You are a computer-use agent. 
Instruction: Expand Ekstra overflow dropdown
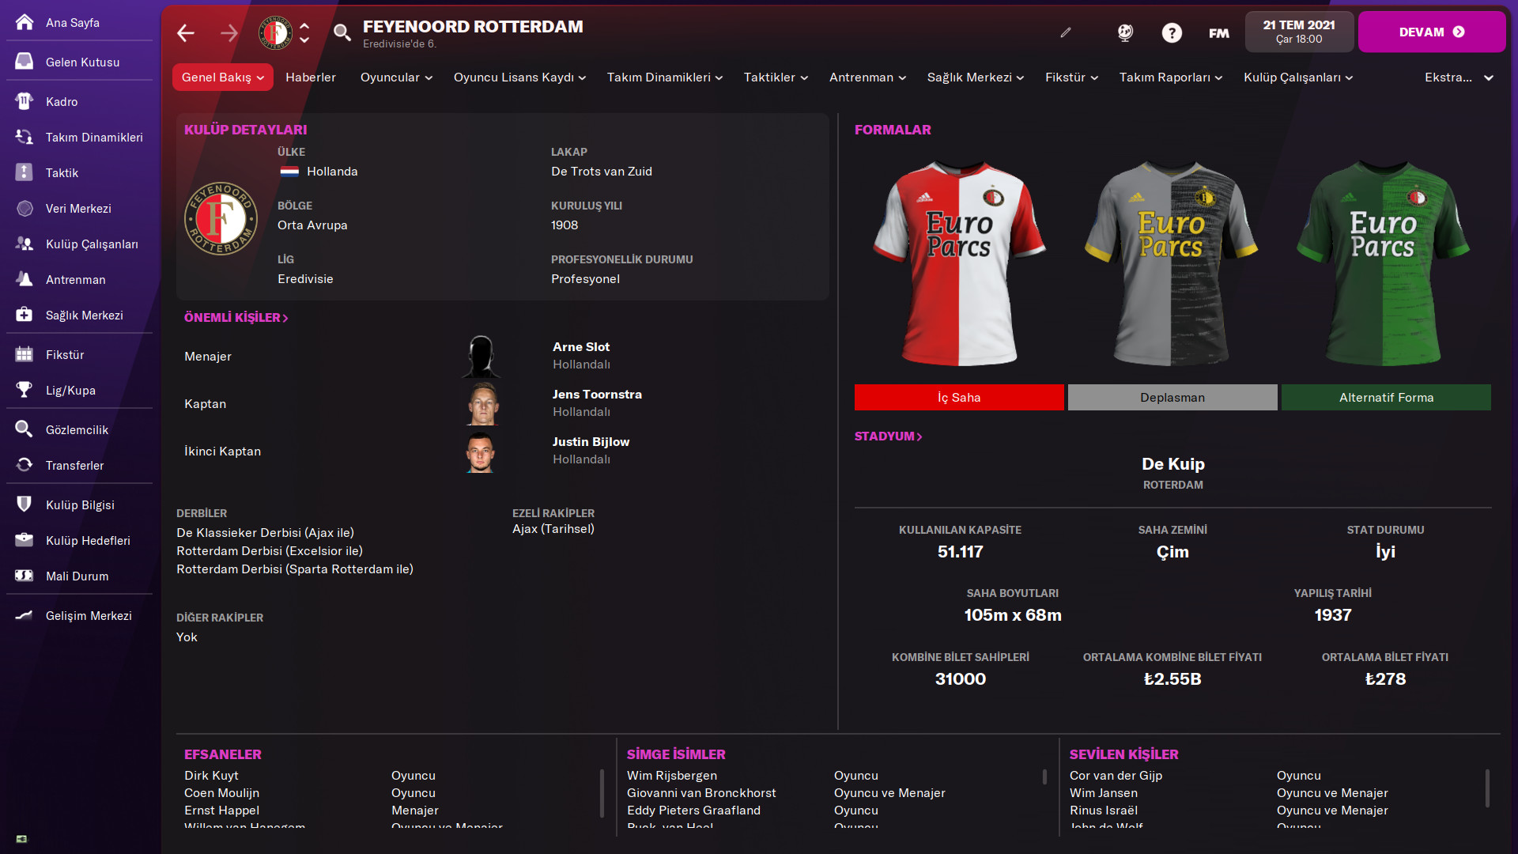click(1458, 77)
